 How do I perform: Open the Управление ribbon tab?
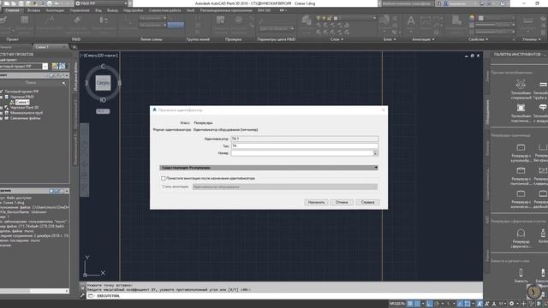point(80,10)
